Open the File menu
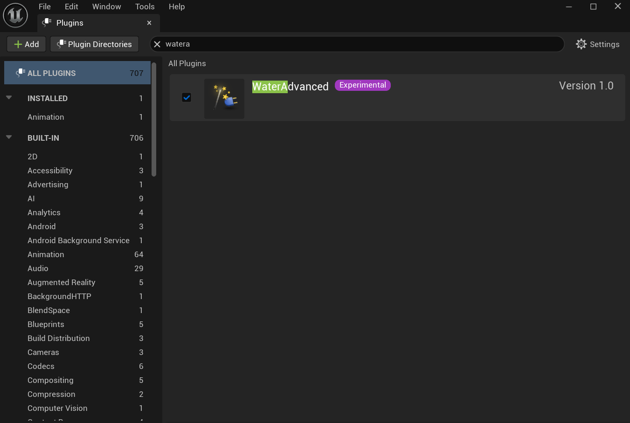The height and width of the screenshot is (423, 630). [45, 7]
